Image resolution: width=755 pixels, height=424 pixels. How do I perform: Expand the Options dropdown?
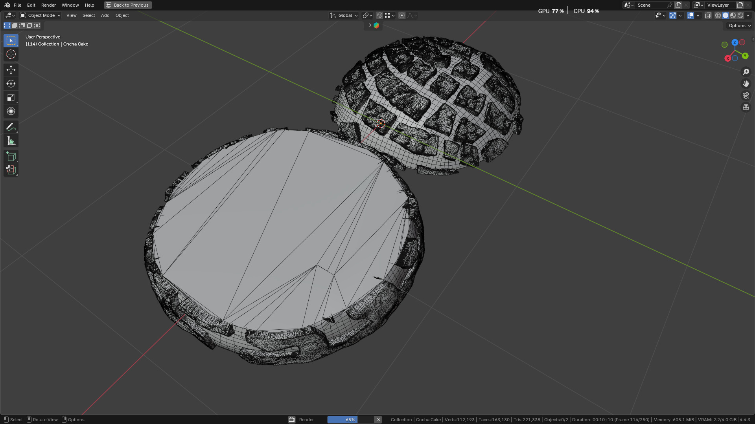(739, 26)
